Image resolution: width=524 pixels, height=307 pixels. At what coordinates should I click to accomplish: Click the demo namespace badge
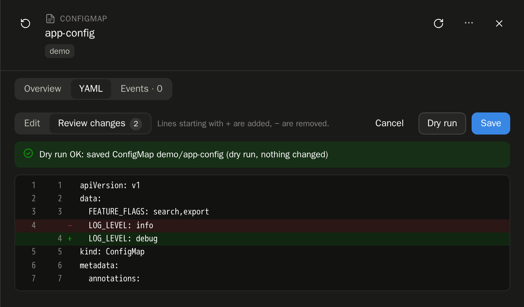[60, 51]
